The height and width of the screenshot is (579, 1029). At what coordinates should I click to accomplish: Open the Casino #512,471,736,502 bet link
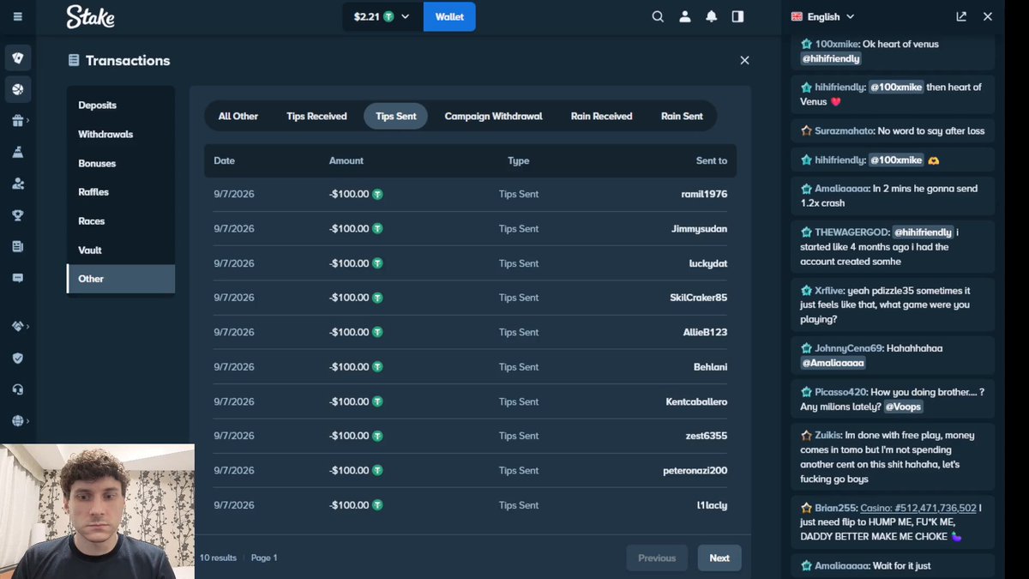click(x=918, y=508)
